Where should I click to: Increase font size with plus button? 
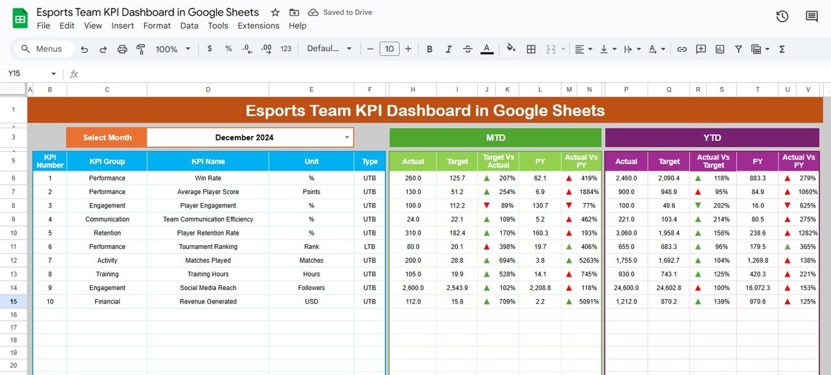click(x=408, y=49)
